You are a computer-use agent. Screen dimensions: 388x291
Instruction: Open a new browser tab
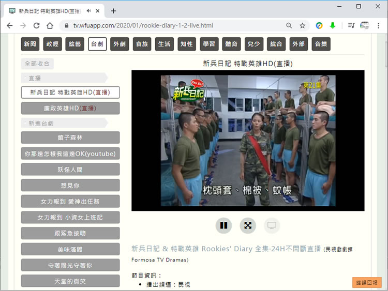(113, 11)
